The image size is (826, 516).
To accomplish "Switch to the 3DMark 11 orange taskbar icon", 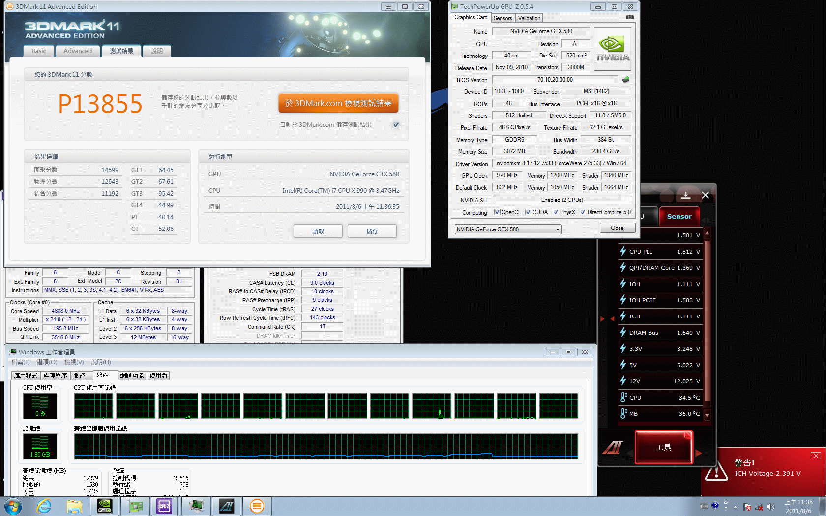I will pos(257,506).
